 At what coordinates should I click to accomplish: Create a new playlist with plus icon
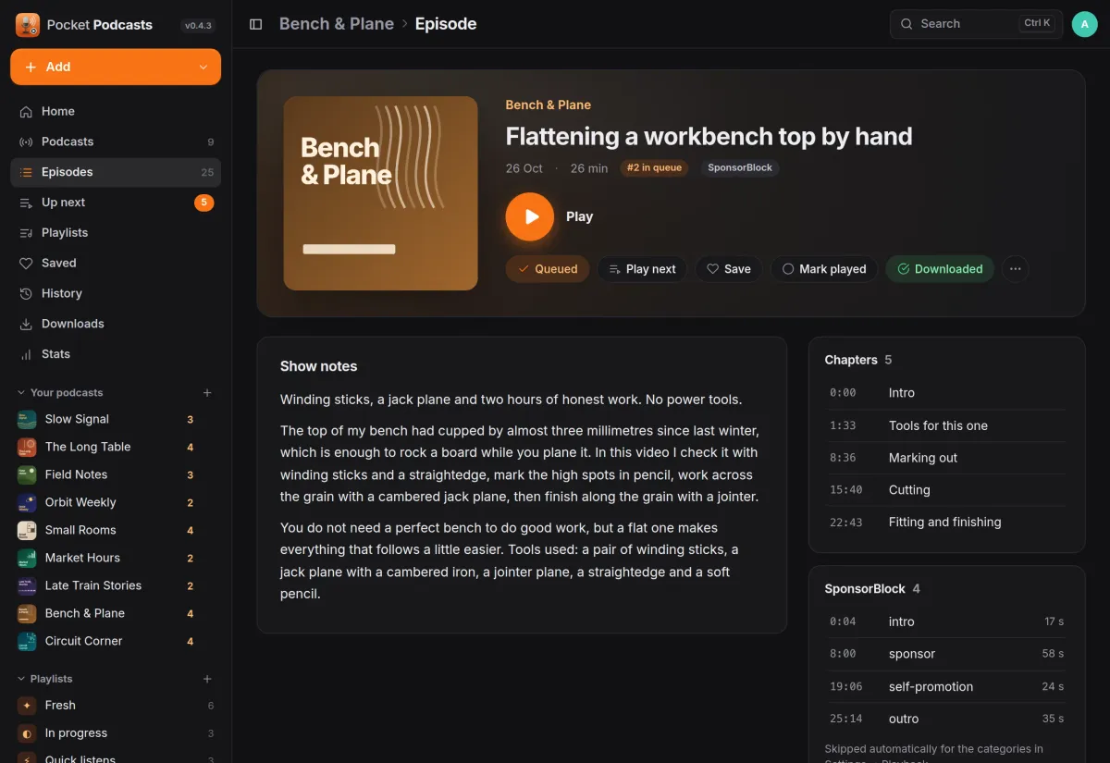coord(207,679)
